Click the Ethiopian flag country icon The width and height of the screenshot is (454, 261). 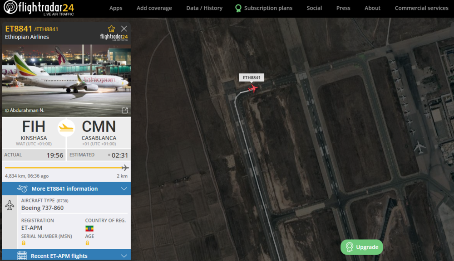[x=89, y=228]
